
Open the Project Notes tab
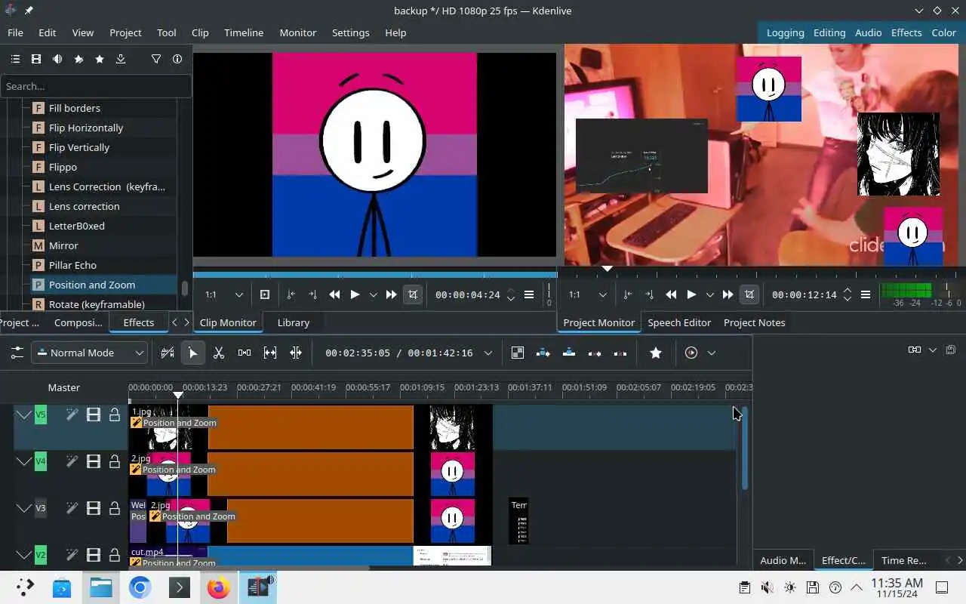754,322
